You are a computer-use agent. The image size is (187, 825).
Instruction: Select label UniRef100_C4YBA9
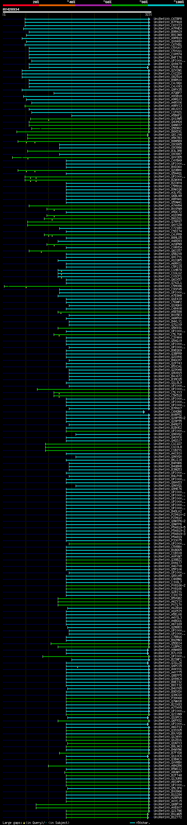[168, 160]
